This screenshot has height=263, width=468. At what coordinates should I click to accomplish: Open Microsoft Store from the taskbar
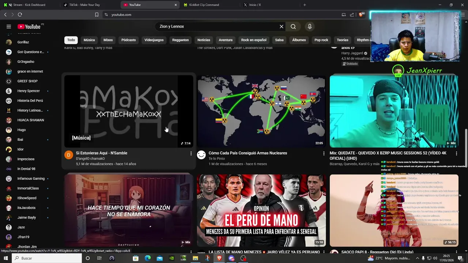(136, 258)
